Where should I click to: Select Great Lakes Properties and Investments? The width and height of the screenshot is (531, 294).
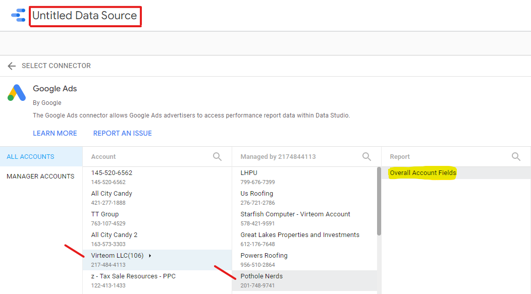[300, 239]
